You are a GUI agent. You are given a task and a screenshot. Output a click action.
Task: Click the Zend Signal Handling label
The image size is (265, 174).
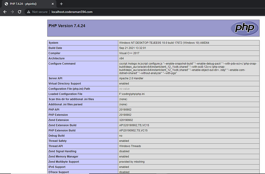(x=62, y=151)
